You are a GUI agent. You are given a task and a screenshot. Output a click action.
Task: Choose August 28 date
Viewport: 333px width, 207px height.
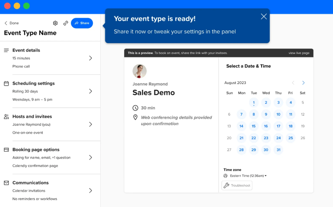pyautogui.click(x=241, y=150)
